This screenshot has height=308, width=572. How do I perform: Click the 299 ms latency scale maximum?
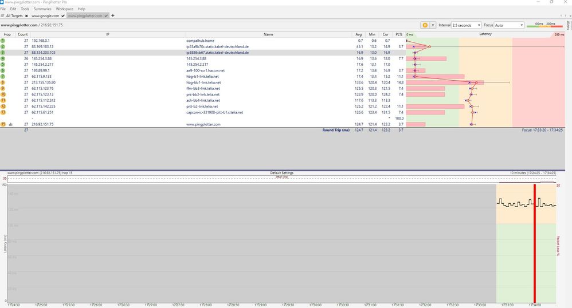[x=559, y=34]
